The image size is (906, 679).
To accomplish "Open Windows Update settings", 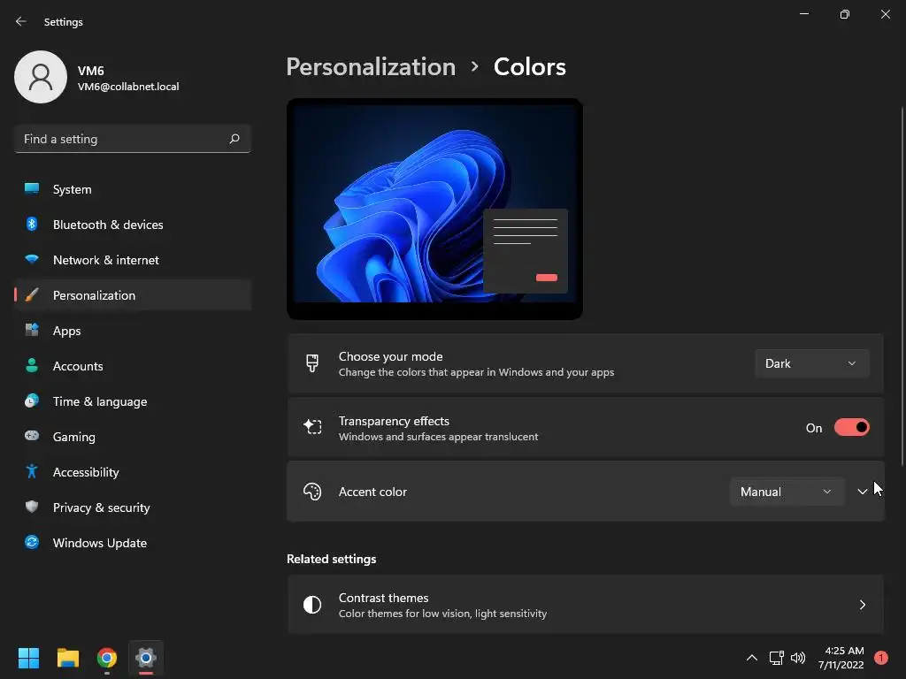I will point(133,543).
